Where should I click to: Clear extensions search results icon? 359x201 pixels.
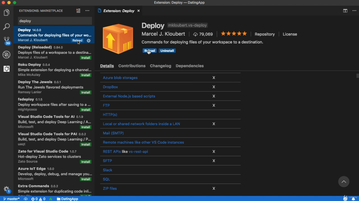pyautogui.click(x=78, y=11)
